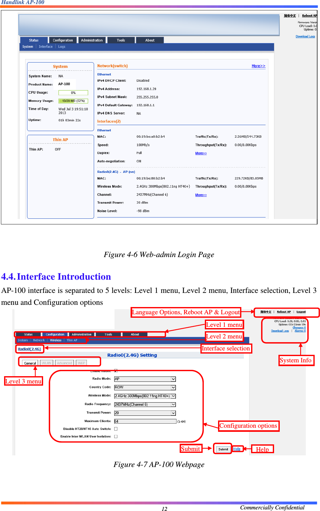This screenshot has height=511, width=320.
Task: Select the Logs submenu item
Action: pos(62,47)
